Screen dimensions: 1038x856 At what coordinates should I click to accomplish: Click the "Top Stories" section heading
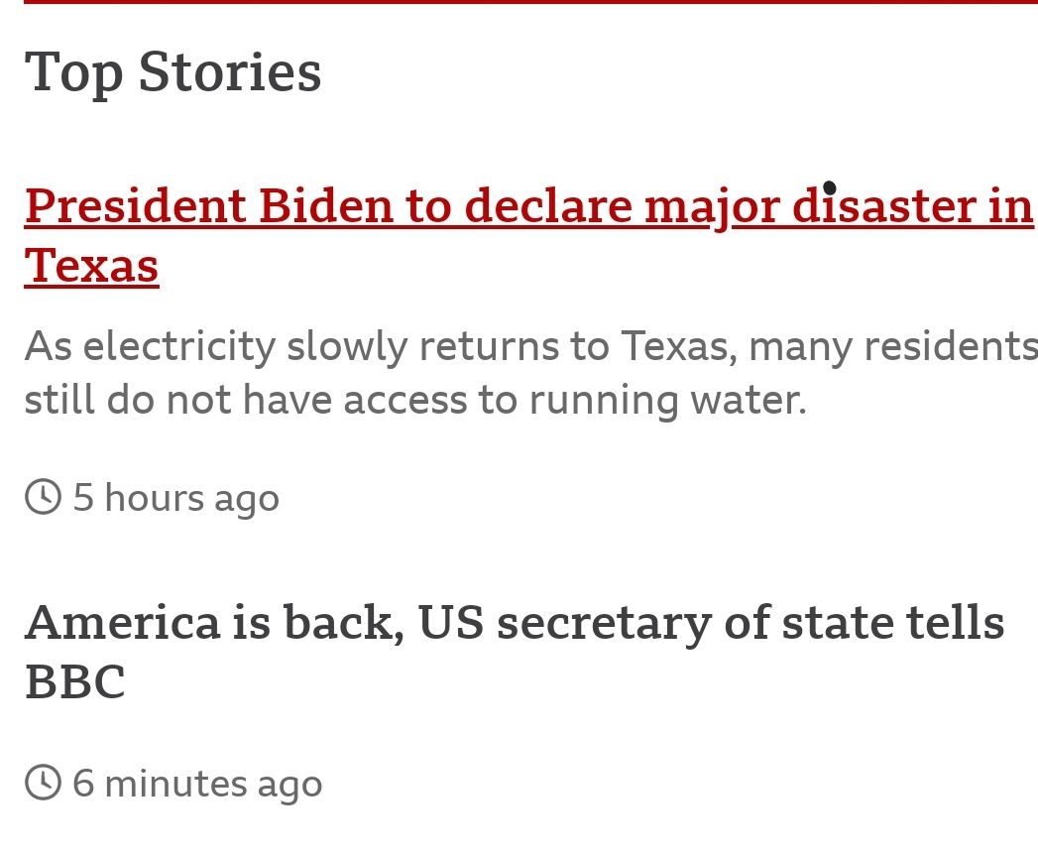point(173,71)
